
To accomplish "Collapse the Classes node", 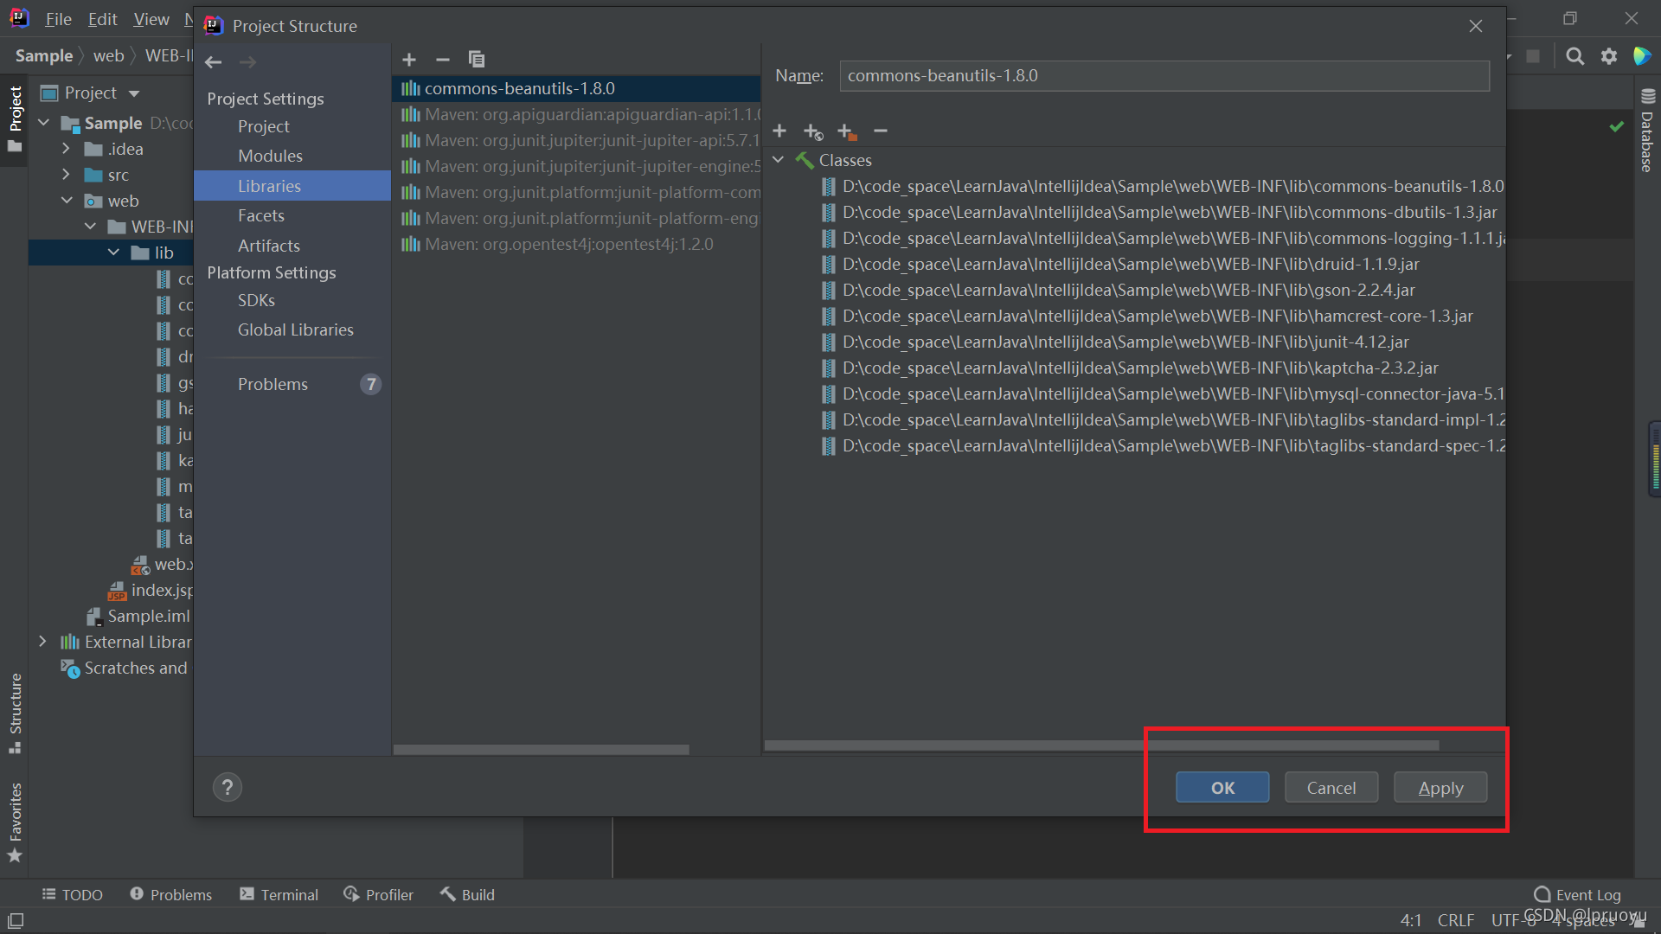I will (x=778, y=160).
